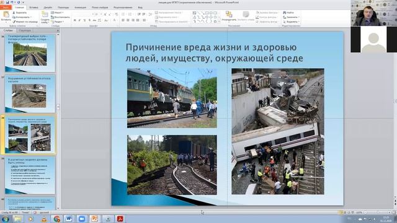Screen dimensions: 397x223
Task: Open Контур фигуры outline dropdown
Action: coord(266,17)
